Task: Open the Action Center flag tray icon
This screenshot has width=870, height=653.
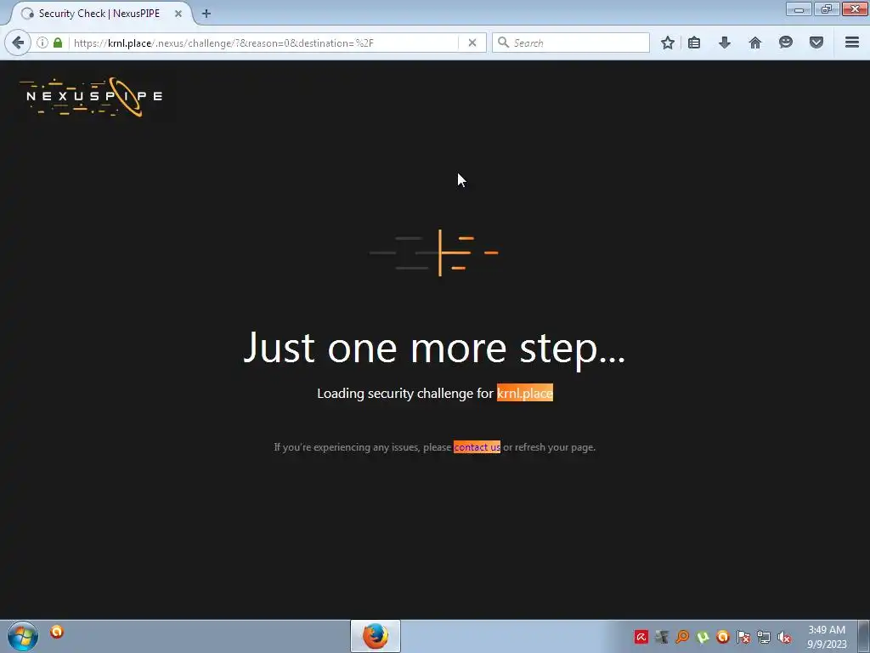Action: tap(743, 637)
